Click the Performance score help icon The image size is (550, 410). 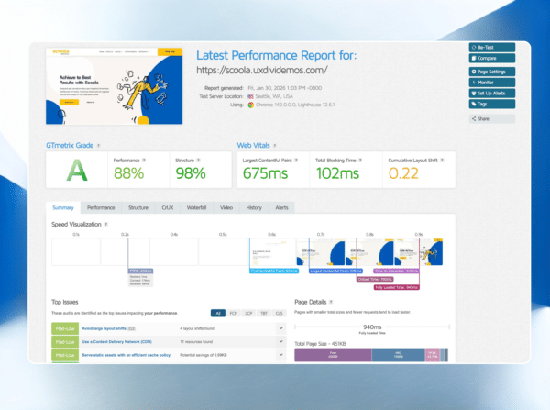(144, 161)
